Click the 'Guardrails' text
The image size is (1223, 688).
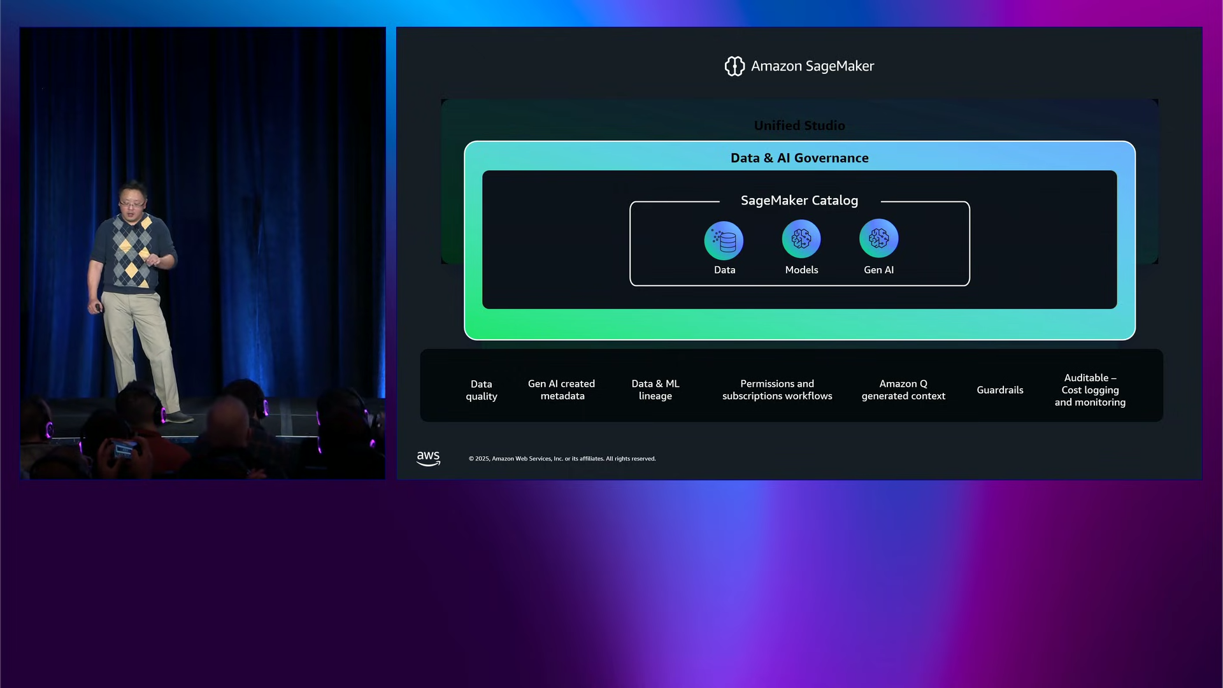point(1000,390)
